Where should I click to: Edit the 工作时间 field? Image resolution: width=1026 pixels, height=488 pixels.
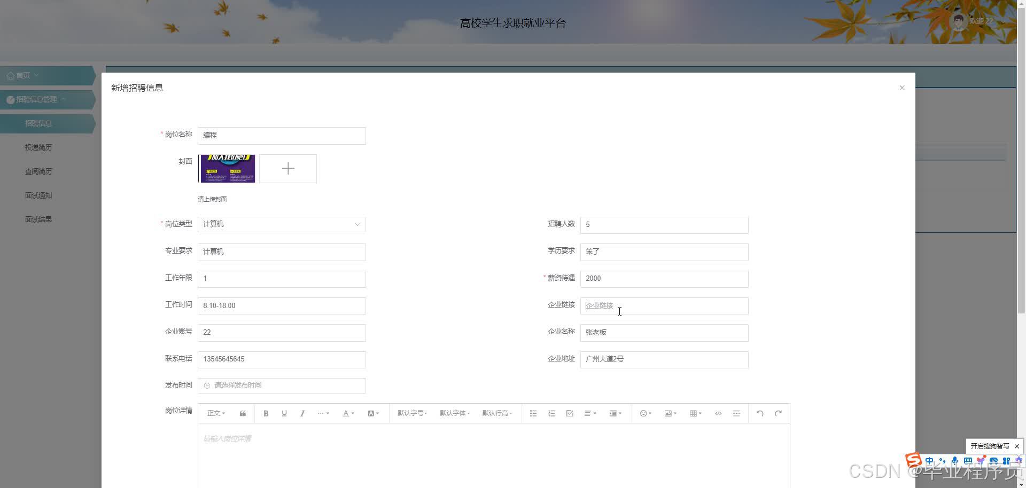coord(282,306)
